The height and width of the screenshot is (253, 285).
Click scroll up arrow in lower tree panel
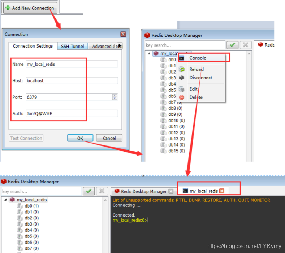tap(105, 200)
